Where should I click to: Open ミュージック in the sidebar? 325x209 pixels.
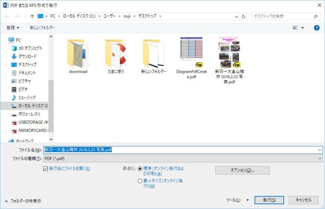[x=26, y=97]
